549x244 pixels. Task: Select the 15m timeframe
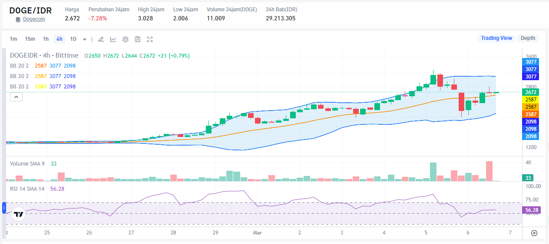point(30,39)
